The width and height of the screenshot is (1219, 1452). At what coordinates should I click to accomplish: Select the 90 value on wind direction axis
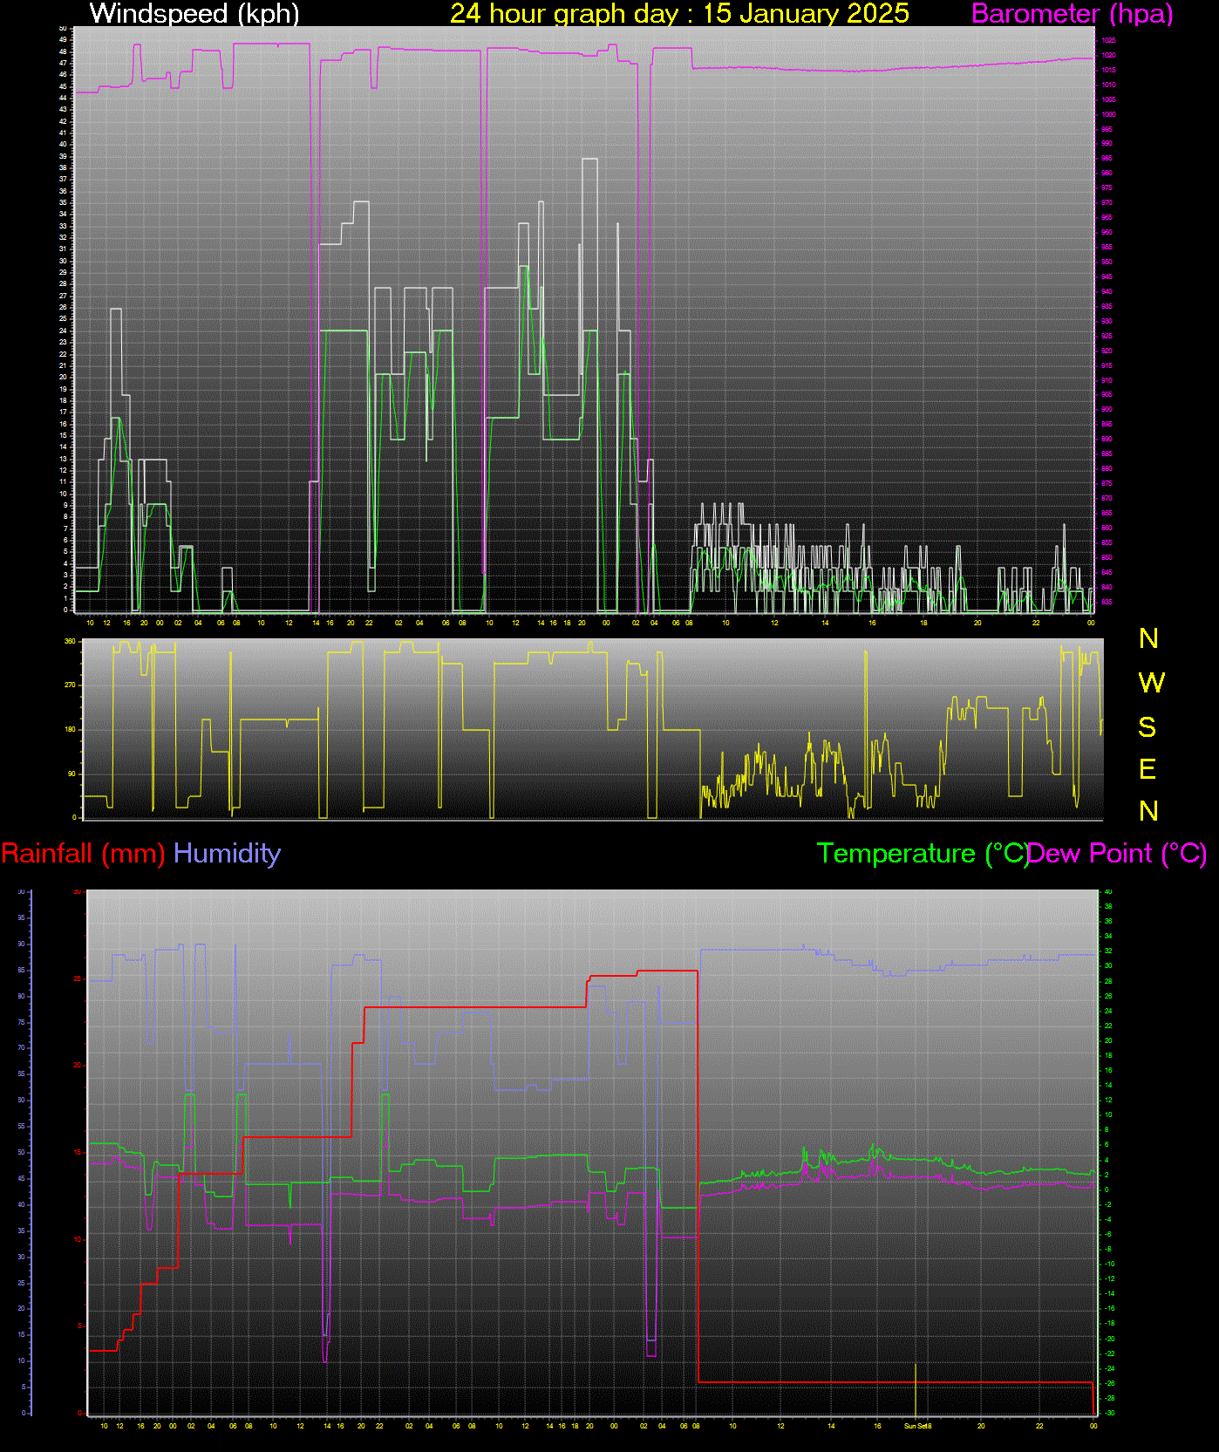(72, 774)
